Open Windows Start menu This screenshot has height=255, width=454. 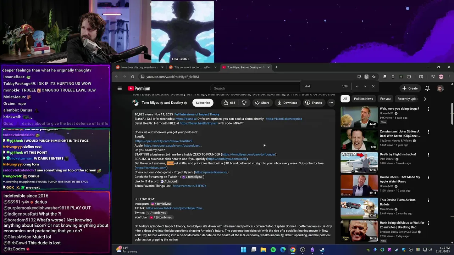244,250
